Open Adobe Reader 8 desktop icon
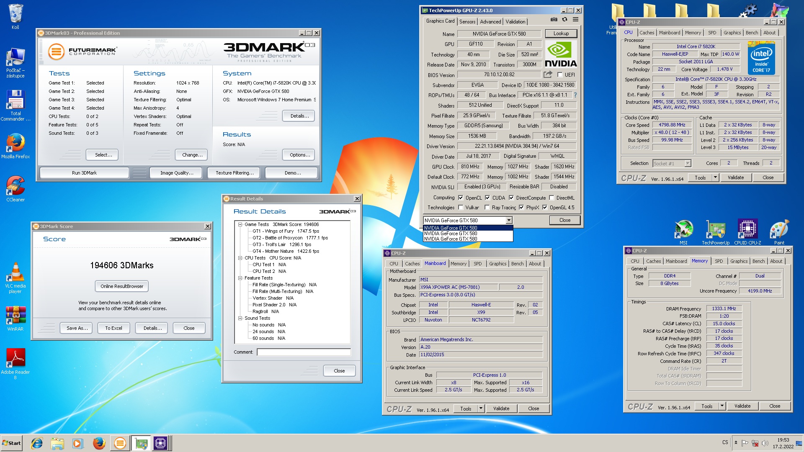804x452 pixels. click(x=15, y=363)
